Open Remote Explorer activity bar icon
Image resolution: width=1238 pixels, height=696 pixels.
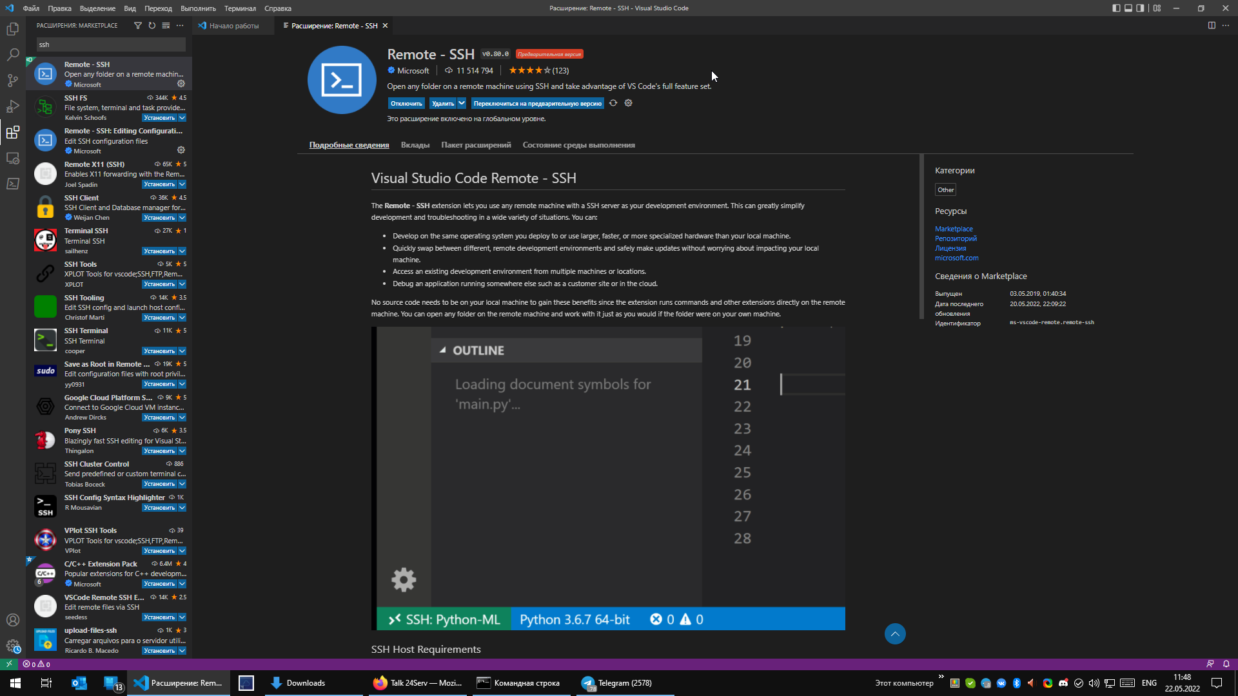[12, 158]
